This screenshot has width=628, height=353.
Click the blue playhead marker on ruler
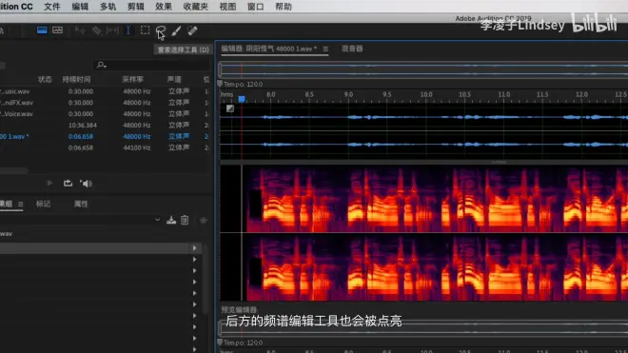pyautogui.click(x=242, y=99)
